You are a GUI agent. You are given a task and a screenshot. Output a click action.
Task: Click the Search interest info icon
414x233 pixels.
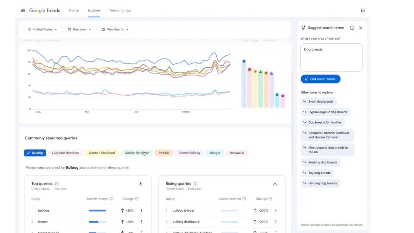(112, 199)
